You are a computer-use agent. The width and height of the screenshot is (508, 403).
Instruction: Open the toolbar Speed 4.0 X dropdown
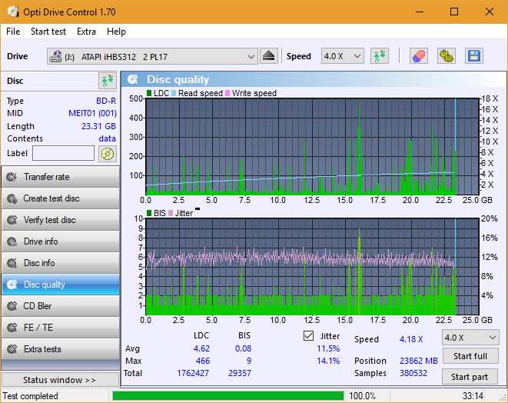click(343, 56)
